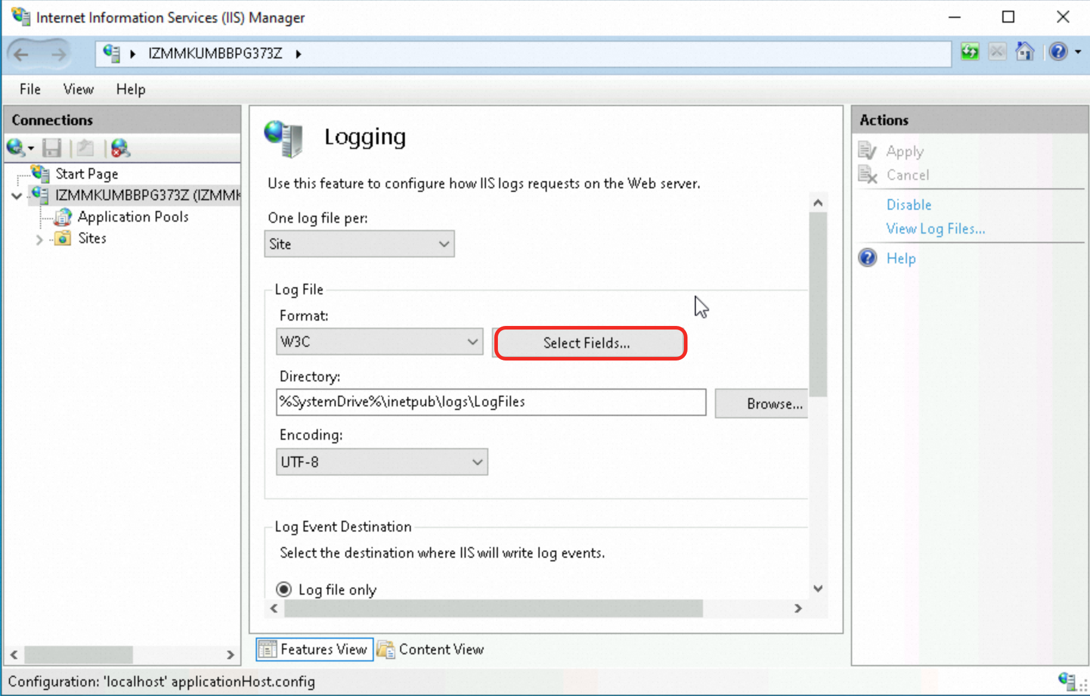This screenshot has width=1090, height=696.
Task: Click the Up folder icon in Connections toolbar
Action: pos(85,148)
